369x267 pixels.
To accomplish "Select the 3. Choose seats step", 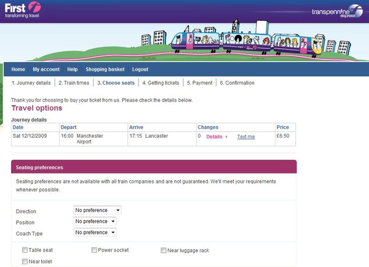I will (116, 83).
